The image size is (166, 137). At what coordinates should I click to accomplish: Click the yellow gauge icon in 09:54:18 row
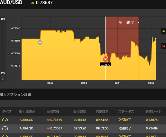(5, 120)
